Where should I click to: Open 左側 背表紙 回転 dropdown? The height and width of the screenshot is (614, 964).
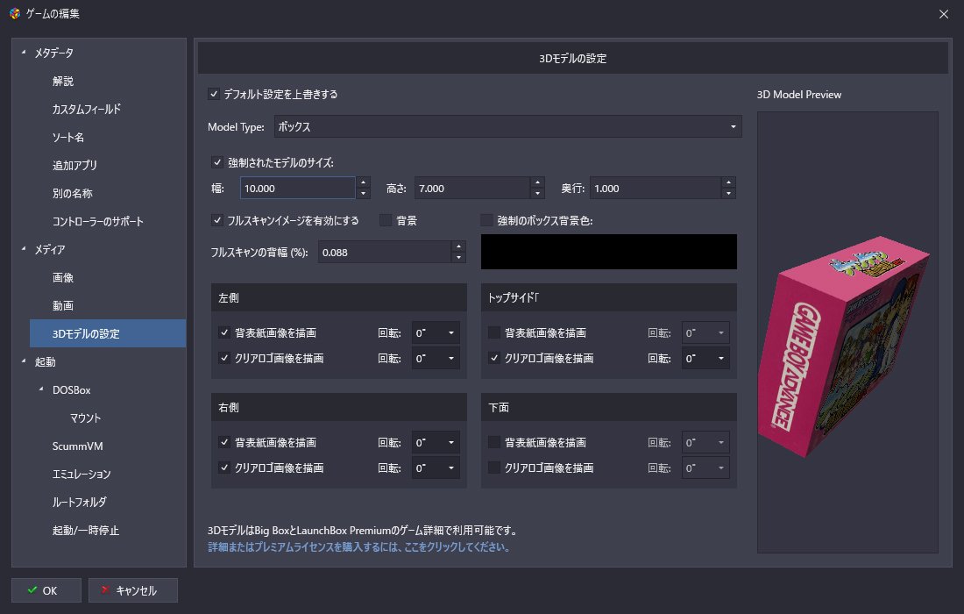click(x=436, y=332)
